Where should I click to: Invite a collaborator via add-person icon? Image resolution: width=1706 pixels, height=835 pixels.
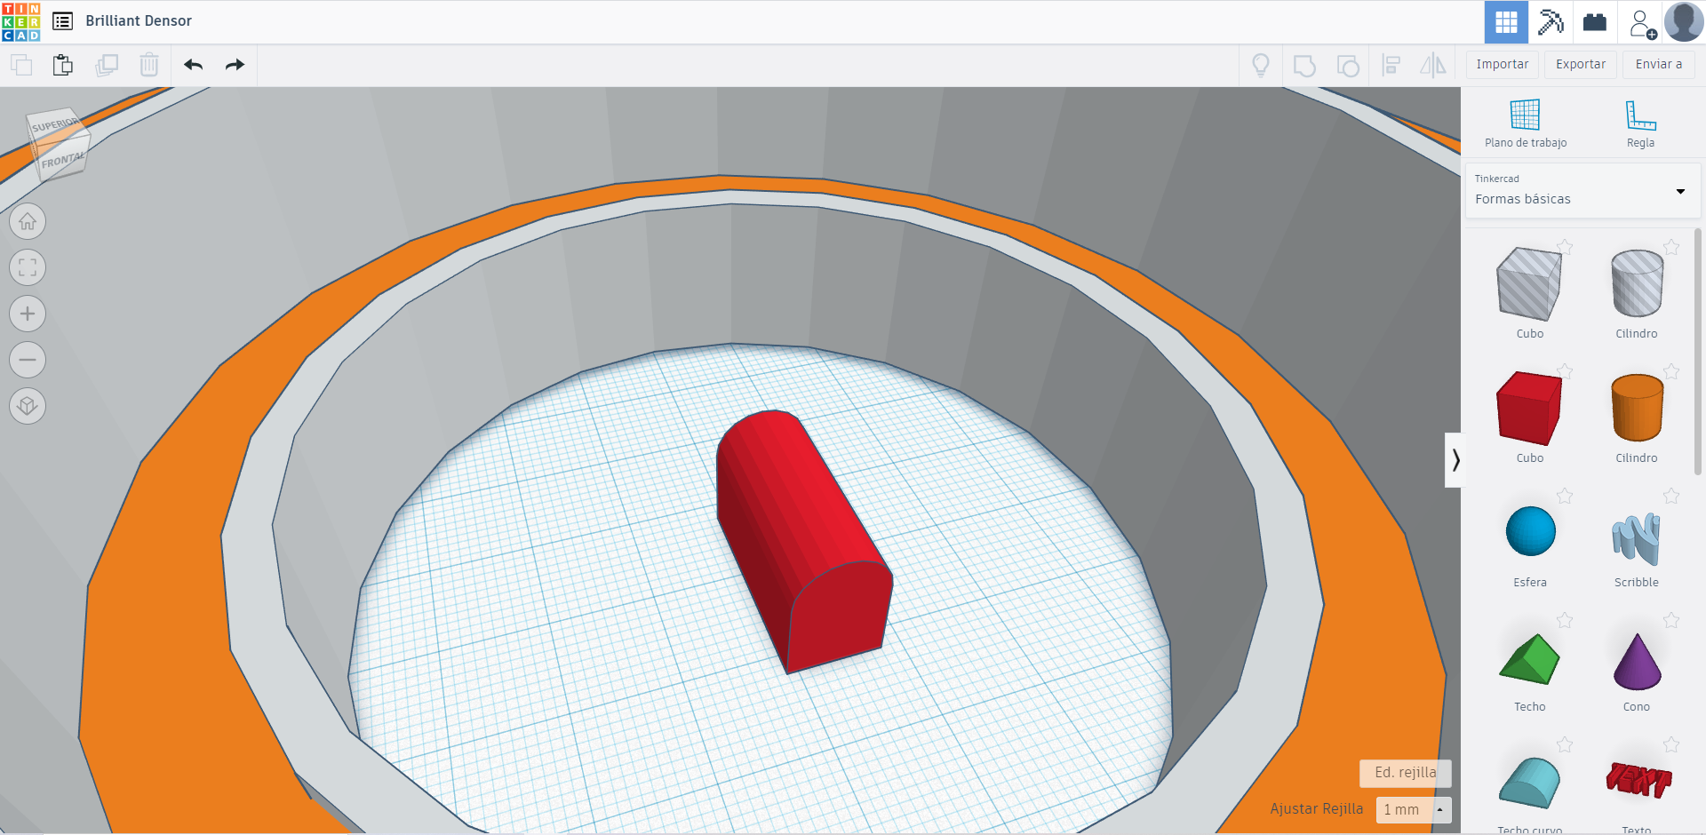(1642, 23)
